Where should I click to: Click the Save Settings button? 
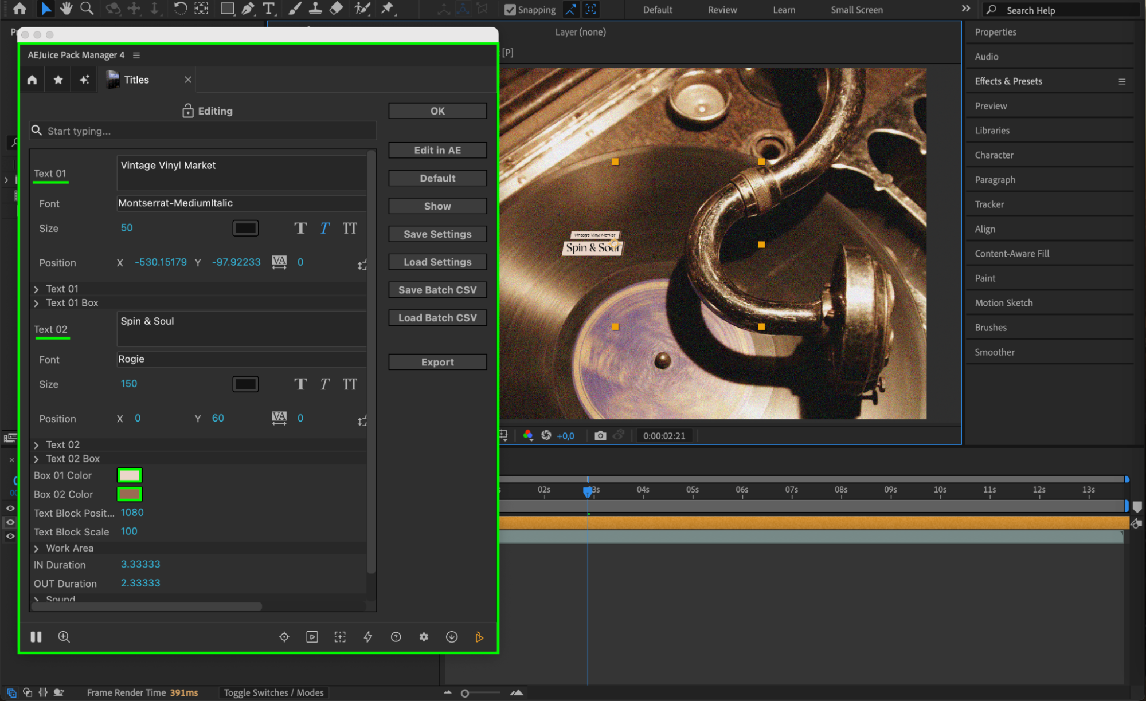437,234
